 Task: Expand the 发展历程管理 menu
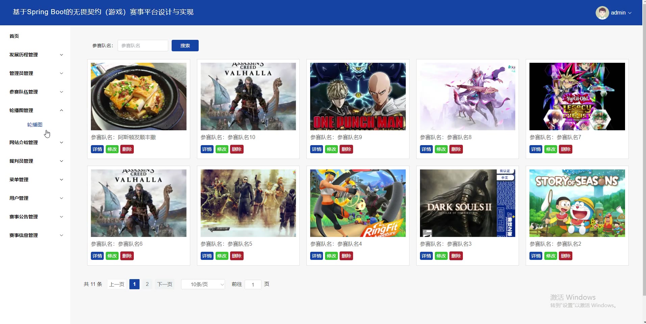pos(36,55)
